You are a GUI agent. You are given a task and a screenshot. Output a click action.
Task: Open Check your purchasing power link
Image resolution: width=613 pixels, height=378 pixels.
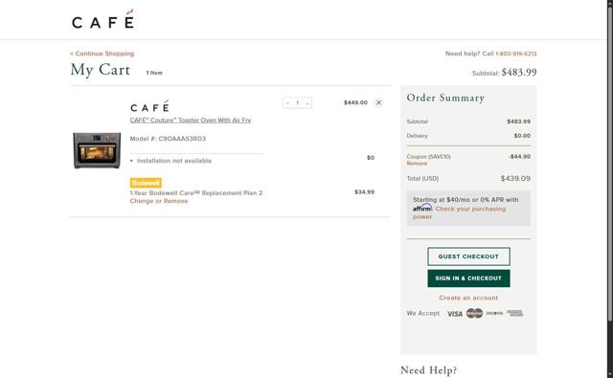coord(460,212)
